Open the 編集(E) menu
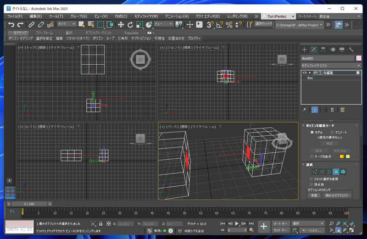 [36, 17]
